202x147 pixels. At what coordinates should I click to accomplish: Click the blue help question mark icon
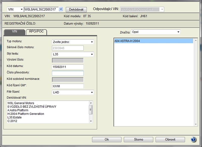(x=193, y=139)
